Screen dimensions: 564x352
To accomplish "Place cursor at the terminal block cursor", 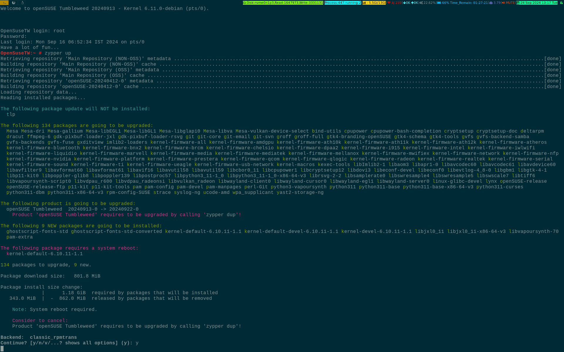I will coord(2,348).
